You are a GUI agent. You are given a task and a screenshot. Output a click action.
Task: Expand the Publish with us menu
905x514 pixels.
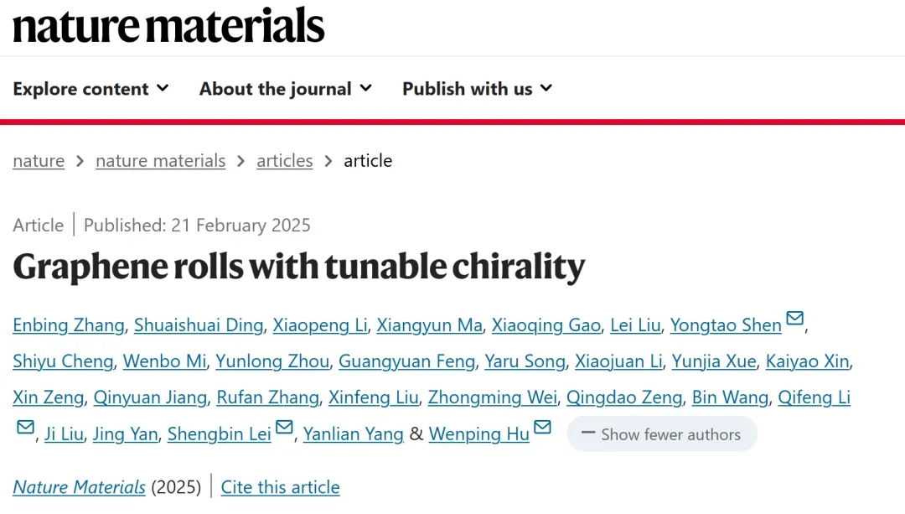[x=478, y=89]
